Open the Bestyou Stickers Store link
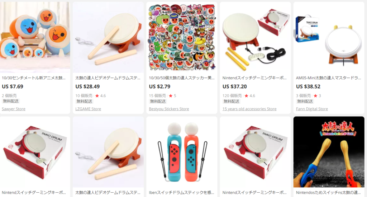This screenshot has height=197, width=367. coord(169,109)
